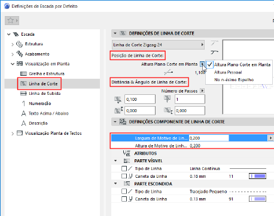Click the Visualização Planta de Tectos icon
This screenshot has width=274, height=216.
[x=20, y=133]
